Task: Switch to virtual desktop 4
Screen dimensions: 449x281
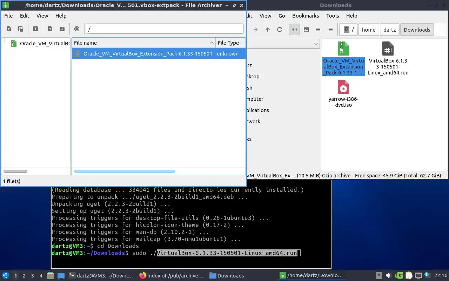Action: 41,276
